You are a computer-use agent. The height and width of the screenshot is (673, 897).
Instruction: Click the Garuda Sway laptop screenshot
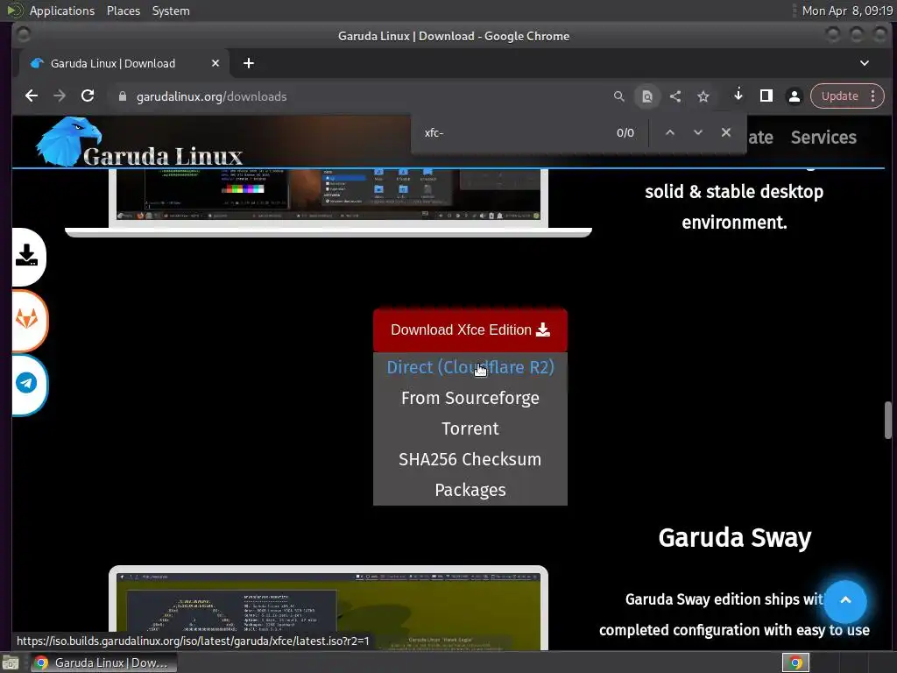click(328, 608)
